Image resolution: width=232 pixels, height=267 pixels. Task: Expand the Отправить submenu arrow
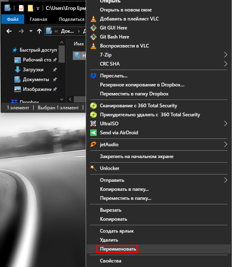(225, 180)
